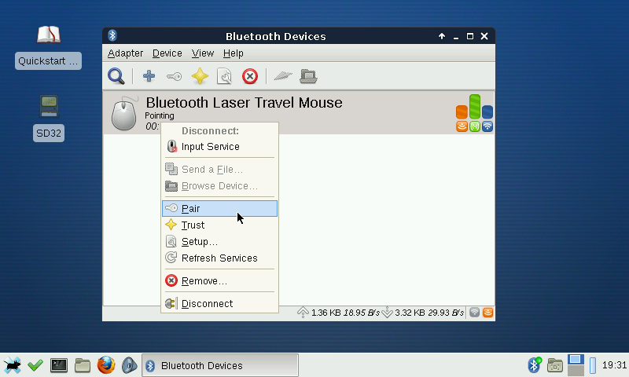Image resolution: width=629 pixels, height=377 pixels.
Task: Click the Add device plus icon
Action: coord(149,76)
